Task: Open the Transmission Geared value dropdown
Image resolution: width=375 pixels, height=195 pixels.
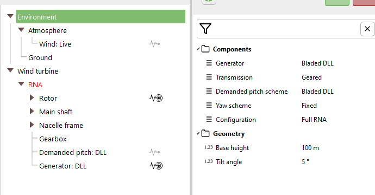Action: 311,77
